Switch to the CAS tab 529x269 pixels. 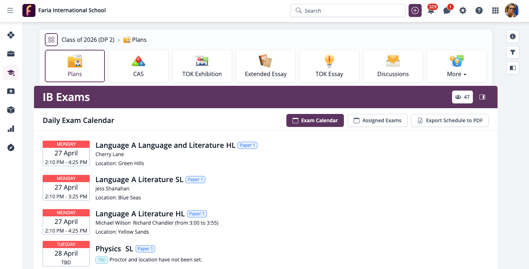pos(138,66)
